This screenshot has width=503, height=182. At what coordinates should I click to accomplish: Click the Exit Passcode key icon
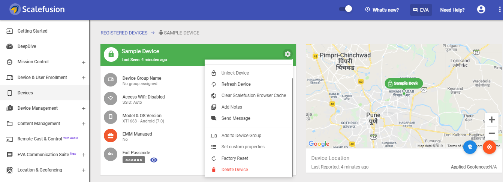[111, 154]
